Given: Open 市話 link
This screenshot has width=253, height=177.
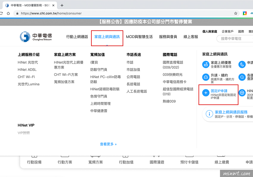Looking at the screenshot, I should coord(130,62).
